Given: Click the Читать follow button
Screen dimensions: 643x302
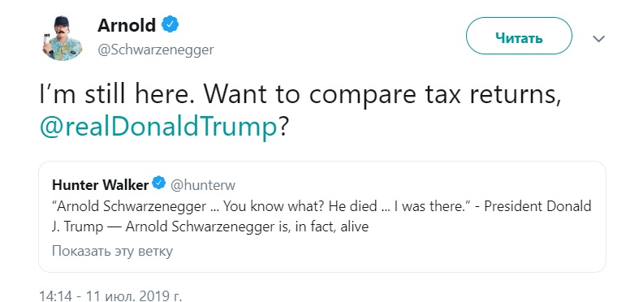Looking at the screenshot, I should tap(519, 36).
